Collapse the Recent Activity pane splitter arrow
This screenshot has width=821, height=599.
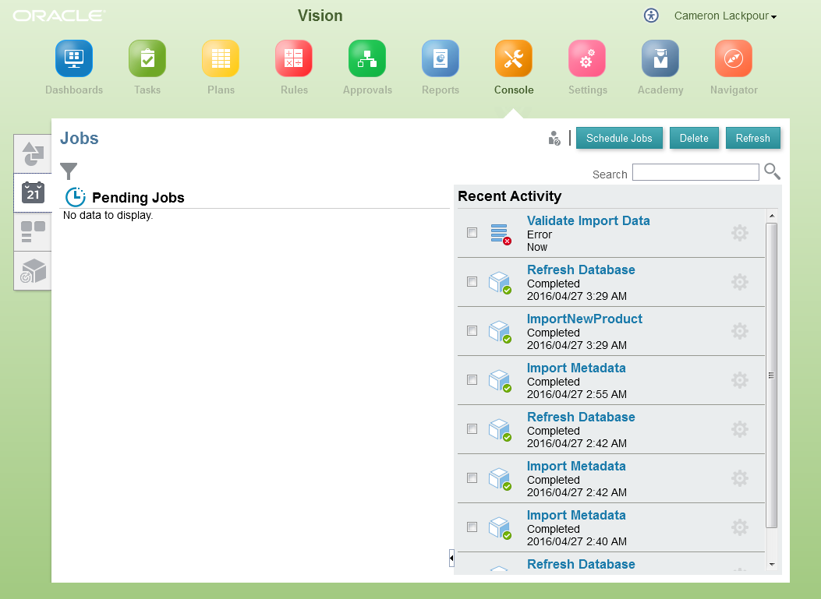click(x=451, y=558)
